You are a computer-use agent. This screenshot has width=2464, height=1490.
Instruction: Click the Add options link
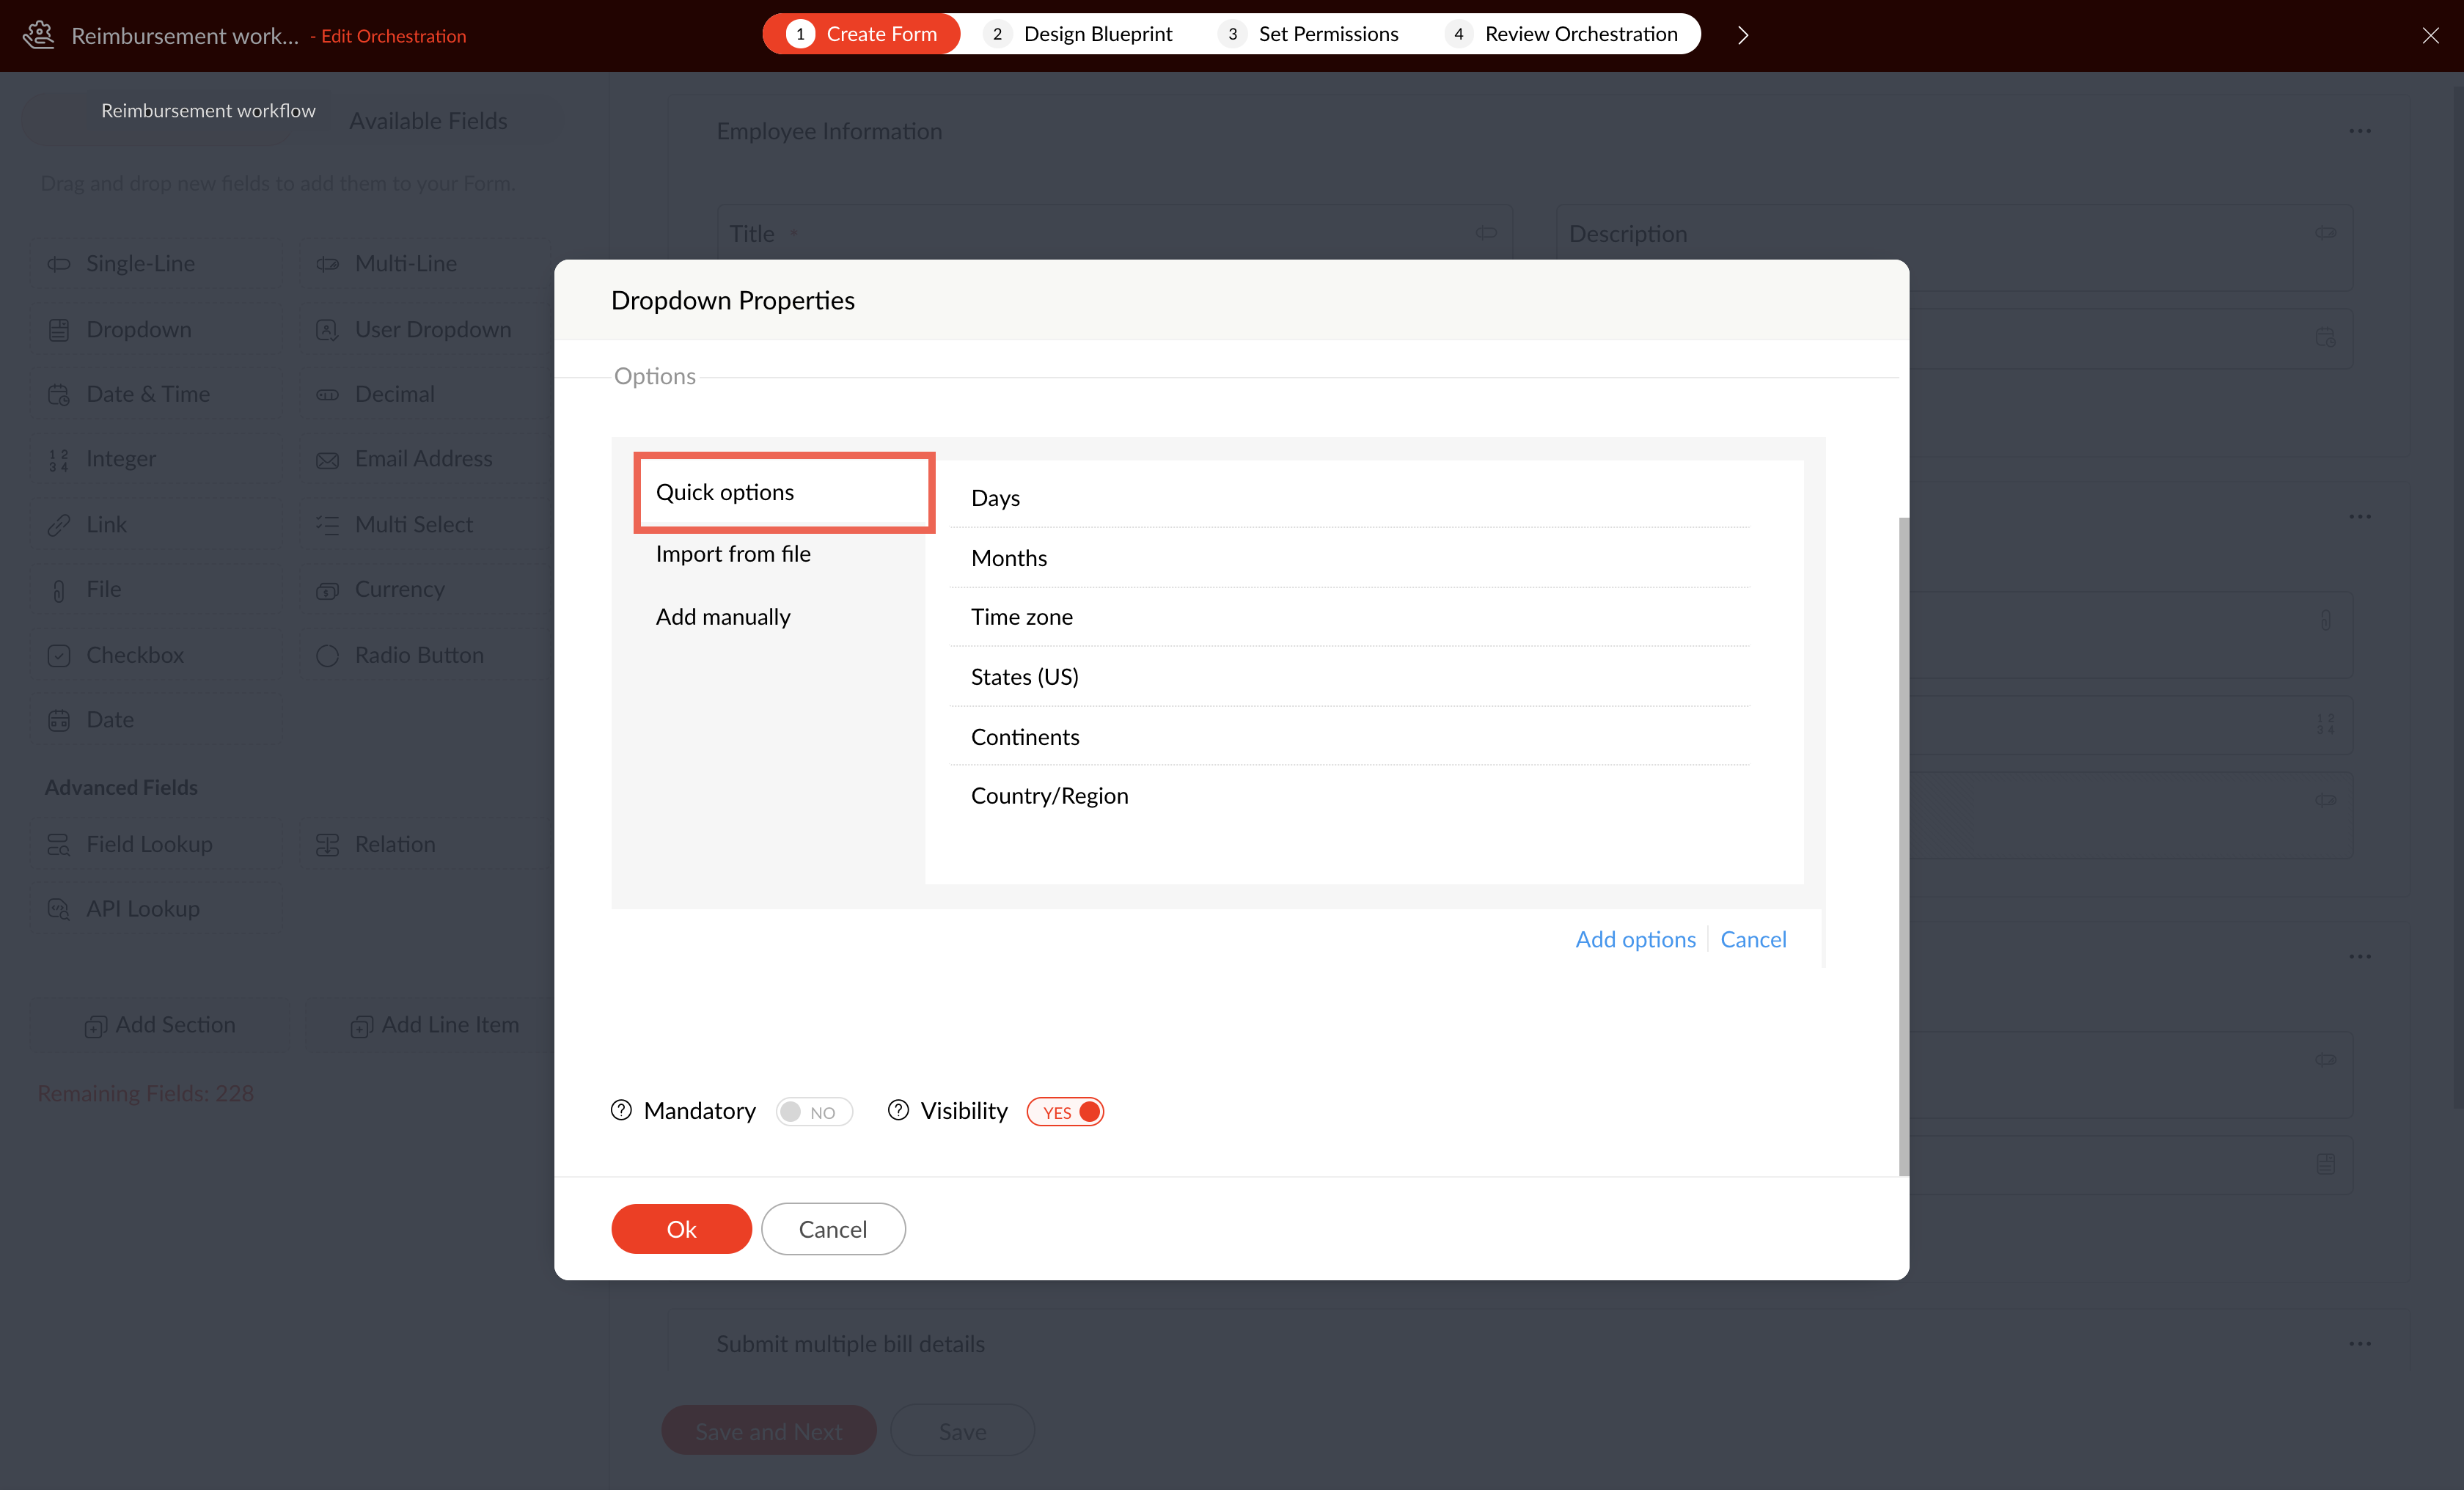coord(1635,939)
